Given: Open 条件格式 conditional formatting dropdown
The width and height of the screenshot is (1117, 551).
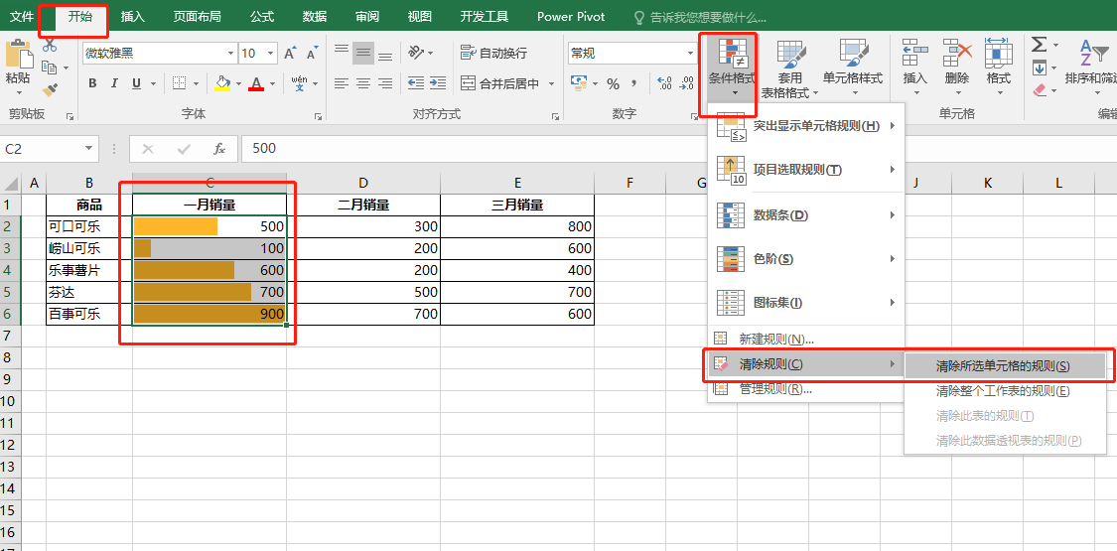Looking at the screenshot, I should (733, 69).
